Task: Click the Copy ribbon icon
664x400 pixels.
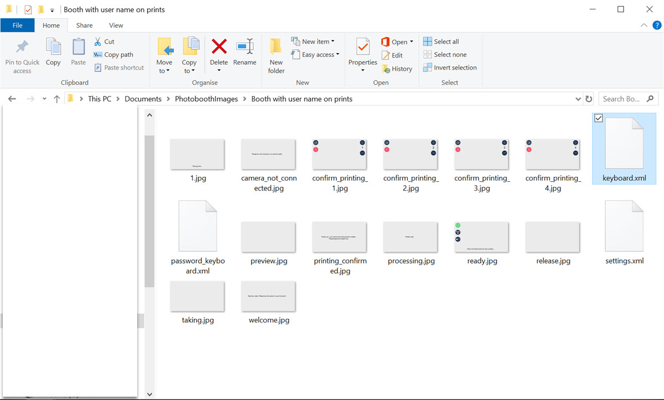Action: tap(53, 47)
